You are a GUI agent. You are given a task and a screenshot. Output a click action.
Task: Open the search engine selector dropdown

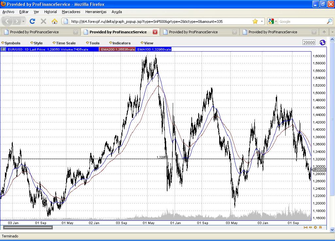click(273, 21)
